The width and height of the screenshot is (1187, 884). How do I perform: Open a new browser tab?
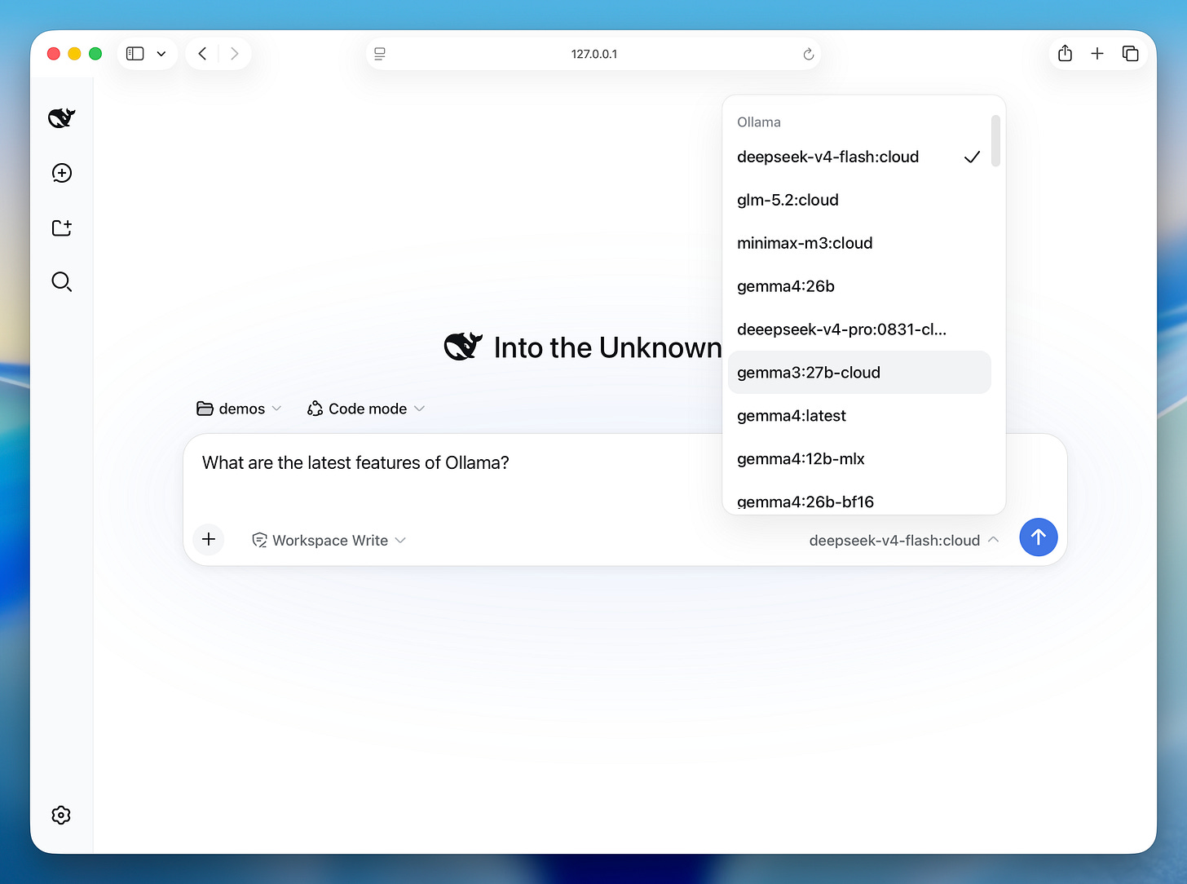pos(1097,54)
